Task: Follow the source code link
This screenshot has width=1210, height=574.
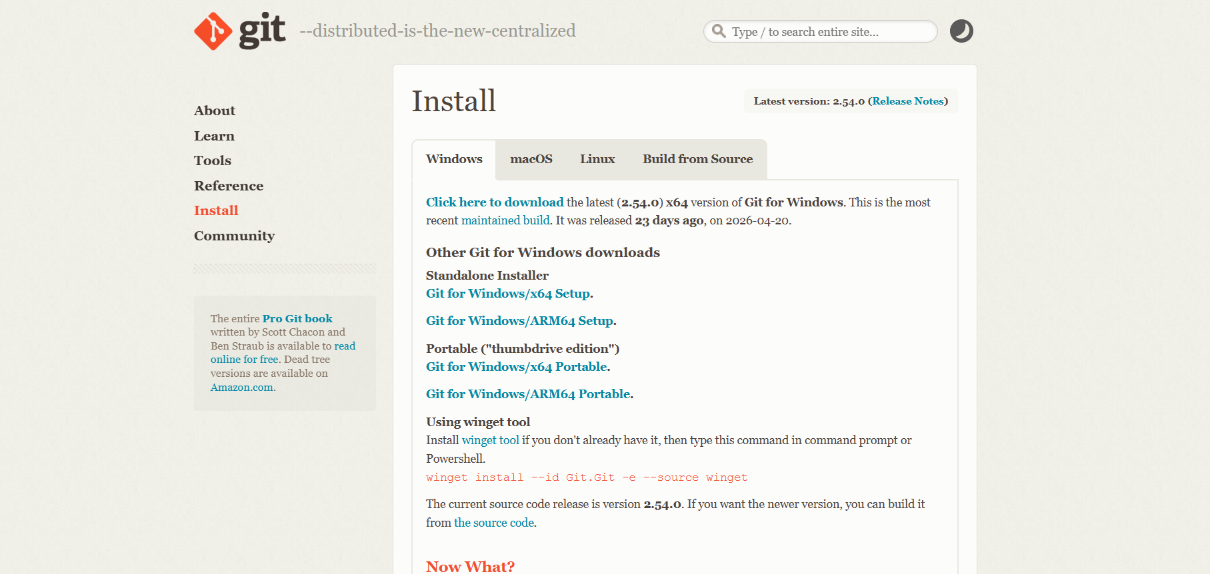Action: pos(494,523)
